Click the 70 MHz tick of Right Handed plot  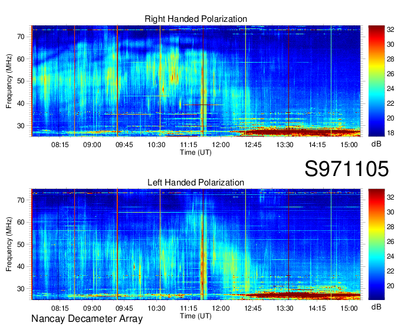(21, 37)
